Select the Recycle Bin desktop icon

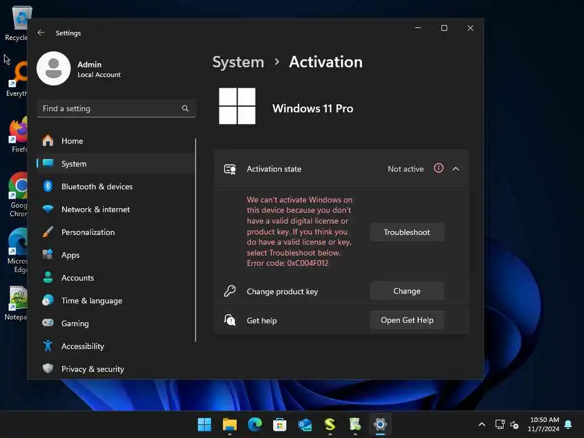pos(17,23)
